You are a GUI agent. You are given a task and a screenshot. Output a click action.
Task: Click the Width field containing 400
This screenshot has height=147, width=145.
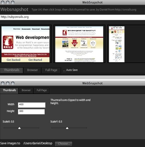tap(32, 105)
